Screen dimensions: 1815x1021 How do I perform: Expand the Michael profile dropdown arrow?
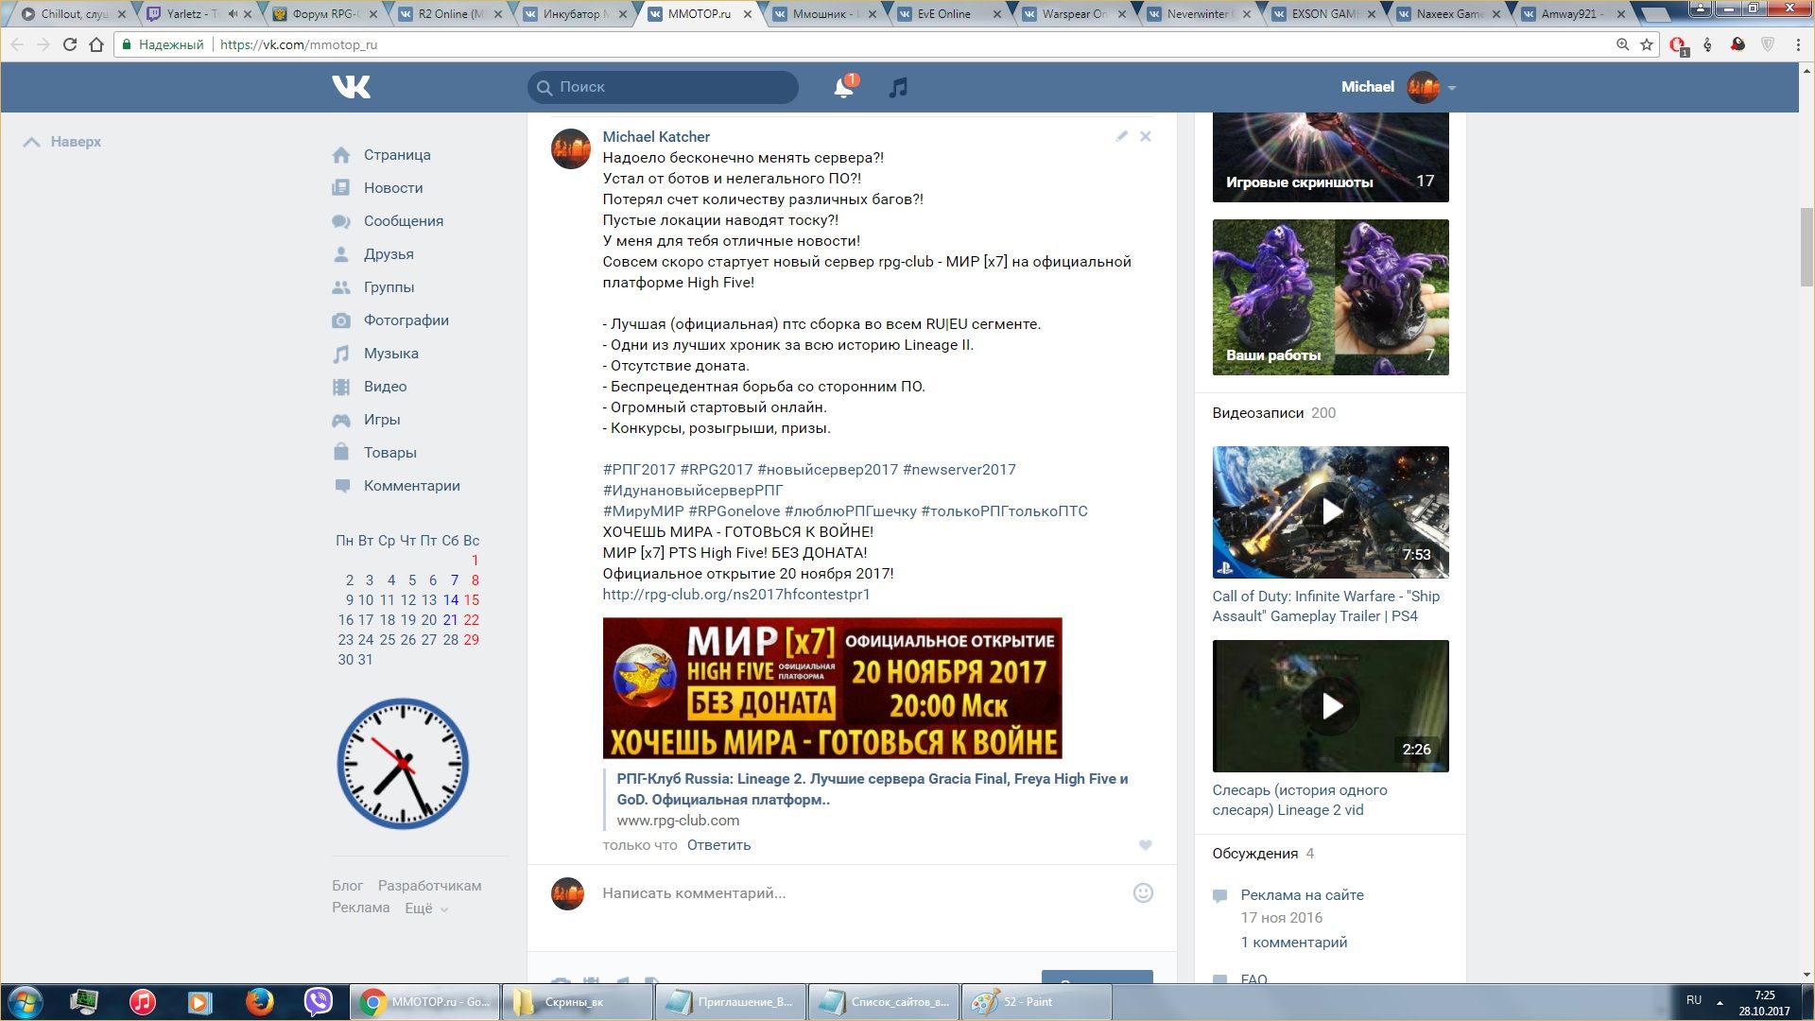1452,88
